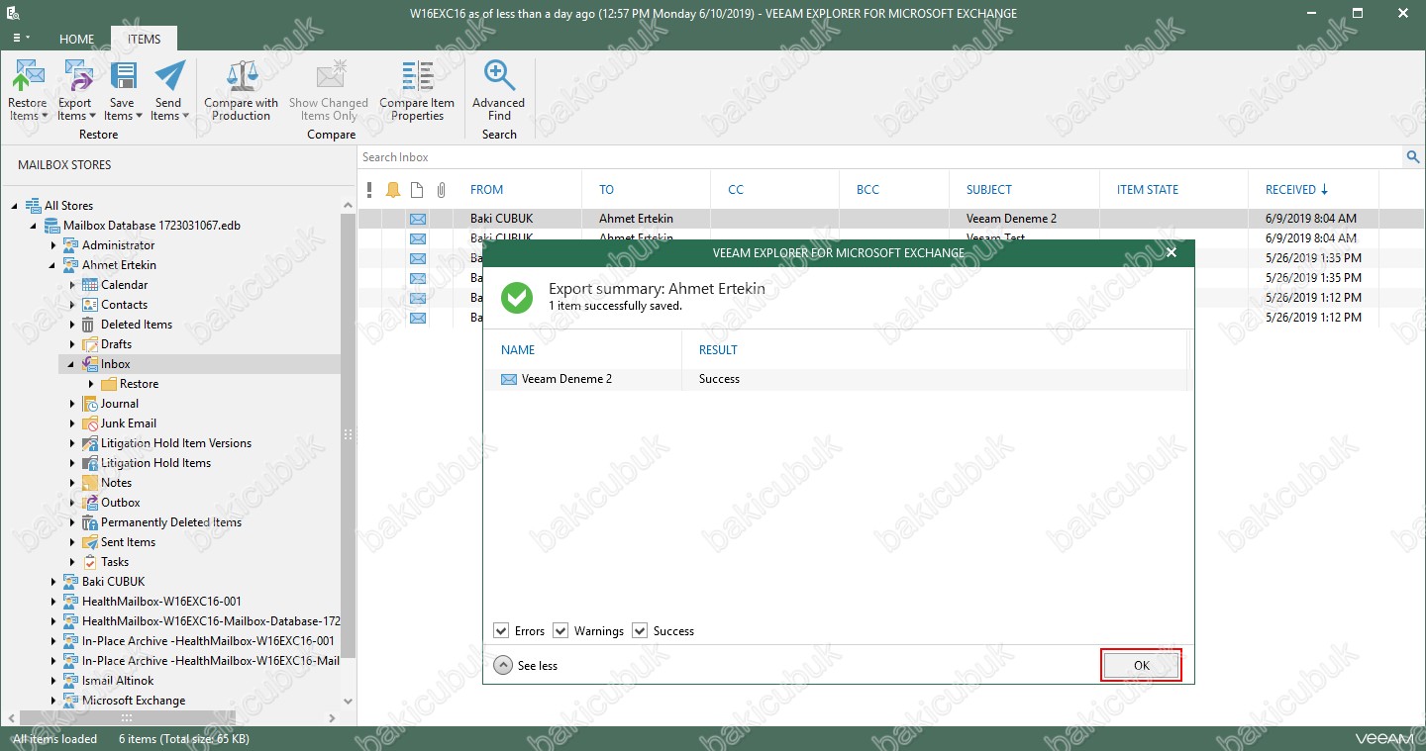
Task: Select the Contacts folder
Action: [124, 305]
